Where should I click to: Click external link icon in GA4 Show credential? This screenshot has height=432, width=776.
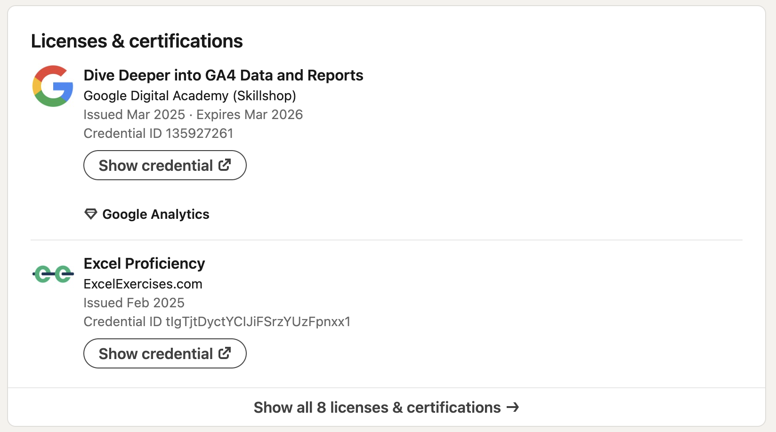(x=225, y=165)
